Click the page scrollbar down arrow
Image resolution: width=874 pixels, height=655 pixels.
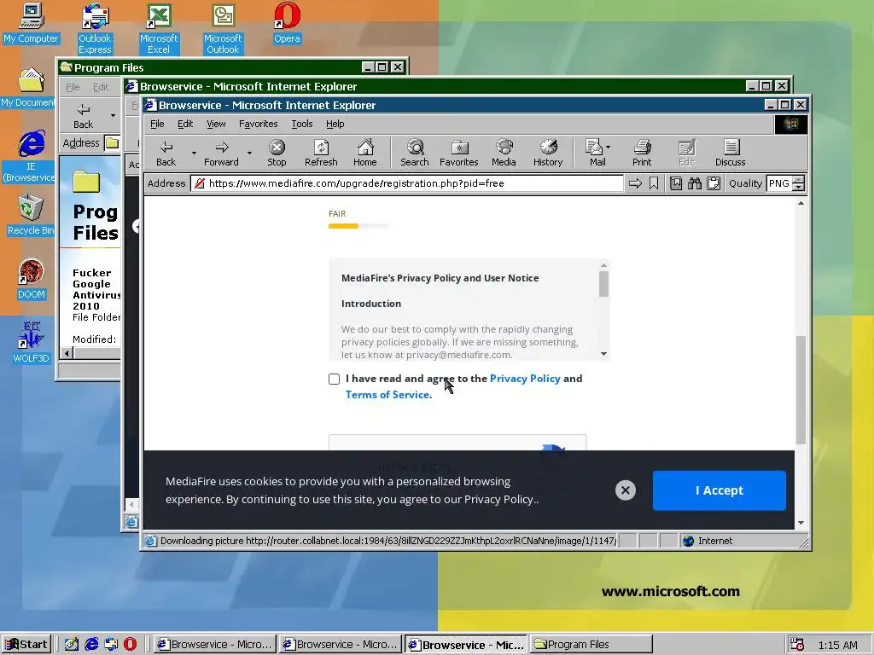(x=801, y=523)
